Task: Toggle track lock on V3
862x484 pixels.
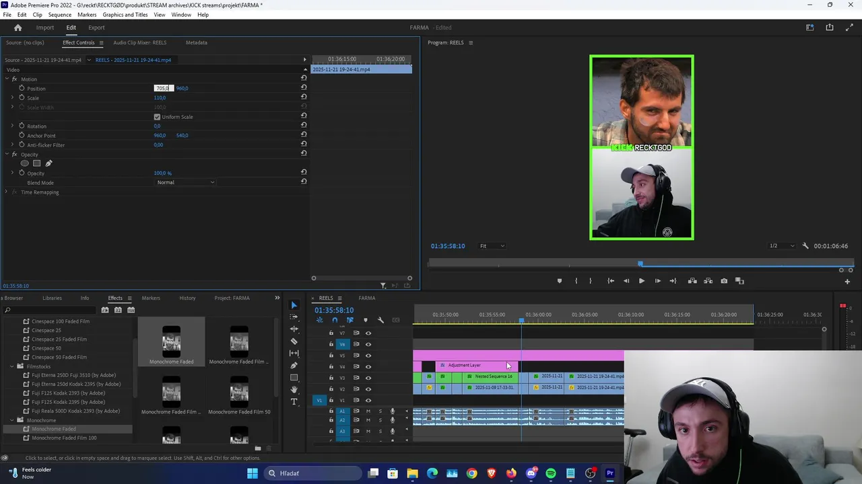Action: click(x=331, y=378)
